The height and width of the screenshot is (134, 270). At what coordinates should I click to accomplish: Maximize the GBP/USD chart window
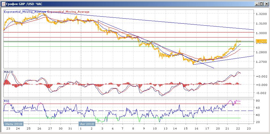(261, 4)
